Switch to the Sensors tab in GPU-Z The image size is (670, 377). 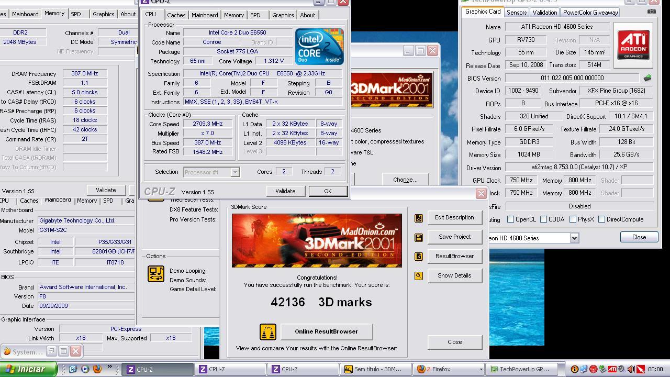point(517,13)
